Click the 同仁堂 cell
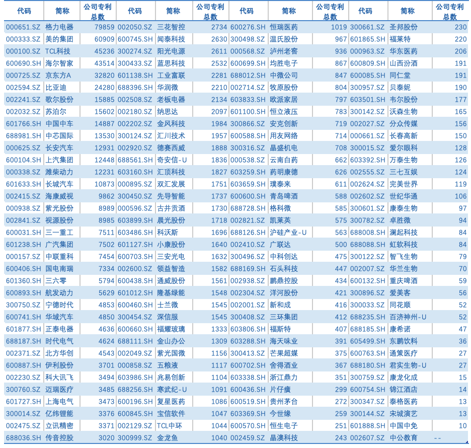The width and height of the screenshot is (471, 448). click(400, 76)
